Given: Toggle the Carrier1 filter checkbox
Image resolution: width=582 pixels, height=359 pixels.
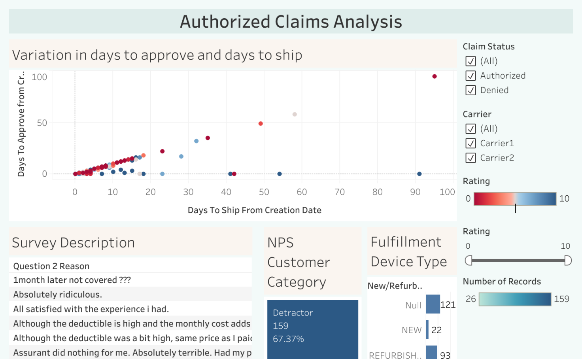Looking at the screenshot, I should click(471, 143).
